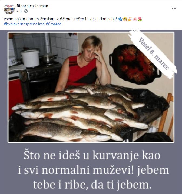This screenshot has width=182, height=194.
Task: Click the 2 h post timestamp
Action: pyautogui.click(x=19, y=11)
